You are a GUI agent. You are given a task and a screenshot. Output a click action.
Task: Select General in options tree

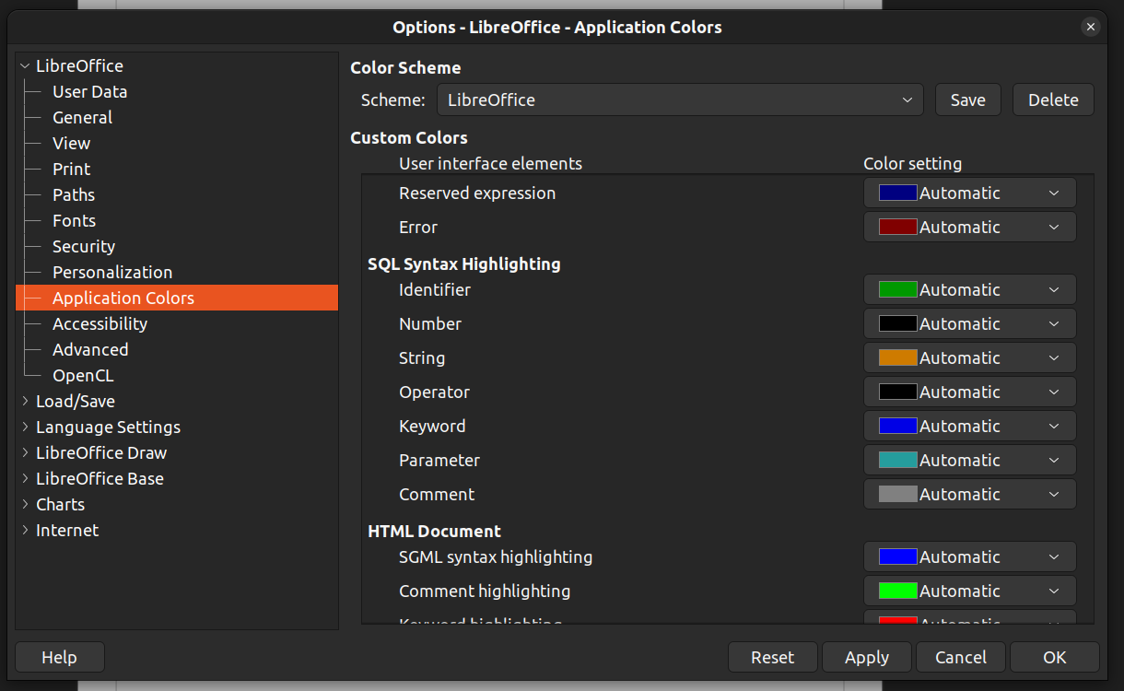click(82, 118)
